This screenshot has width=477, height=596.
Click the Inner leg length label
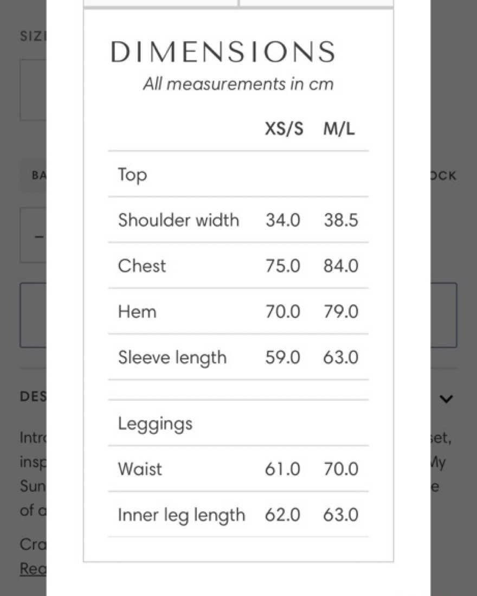pyautogui.click(x=181, y=515)
